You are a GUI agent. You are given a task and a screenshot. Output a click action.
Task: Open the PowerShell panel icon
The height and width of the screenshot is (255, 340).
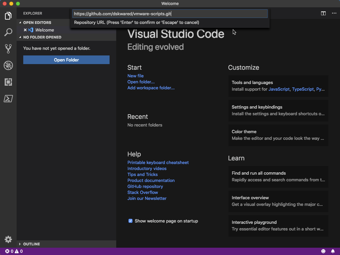click(x=8, y=99)
